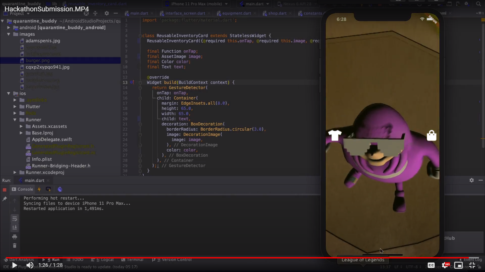485x272 pixels.
Task: Close the shop.dart editor tab
Action: click(290, 13)
